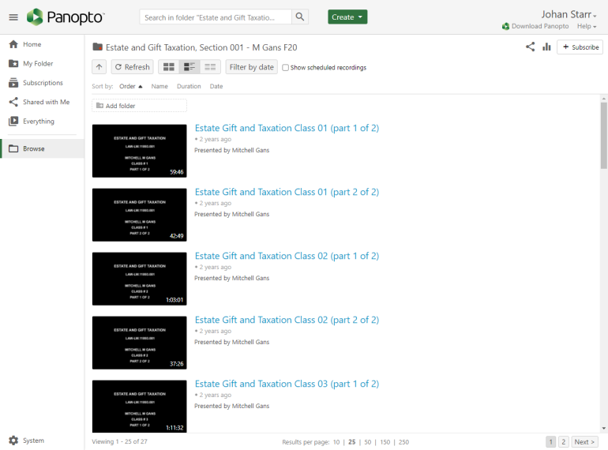Open Subscriptions in the sidebar
The image size is (608, 450).
[x=43, y=83]
